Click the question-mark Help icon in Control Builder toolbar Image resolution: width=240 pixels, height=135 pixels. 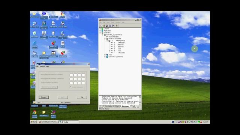[x=117, y=25]
